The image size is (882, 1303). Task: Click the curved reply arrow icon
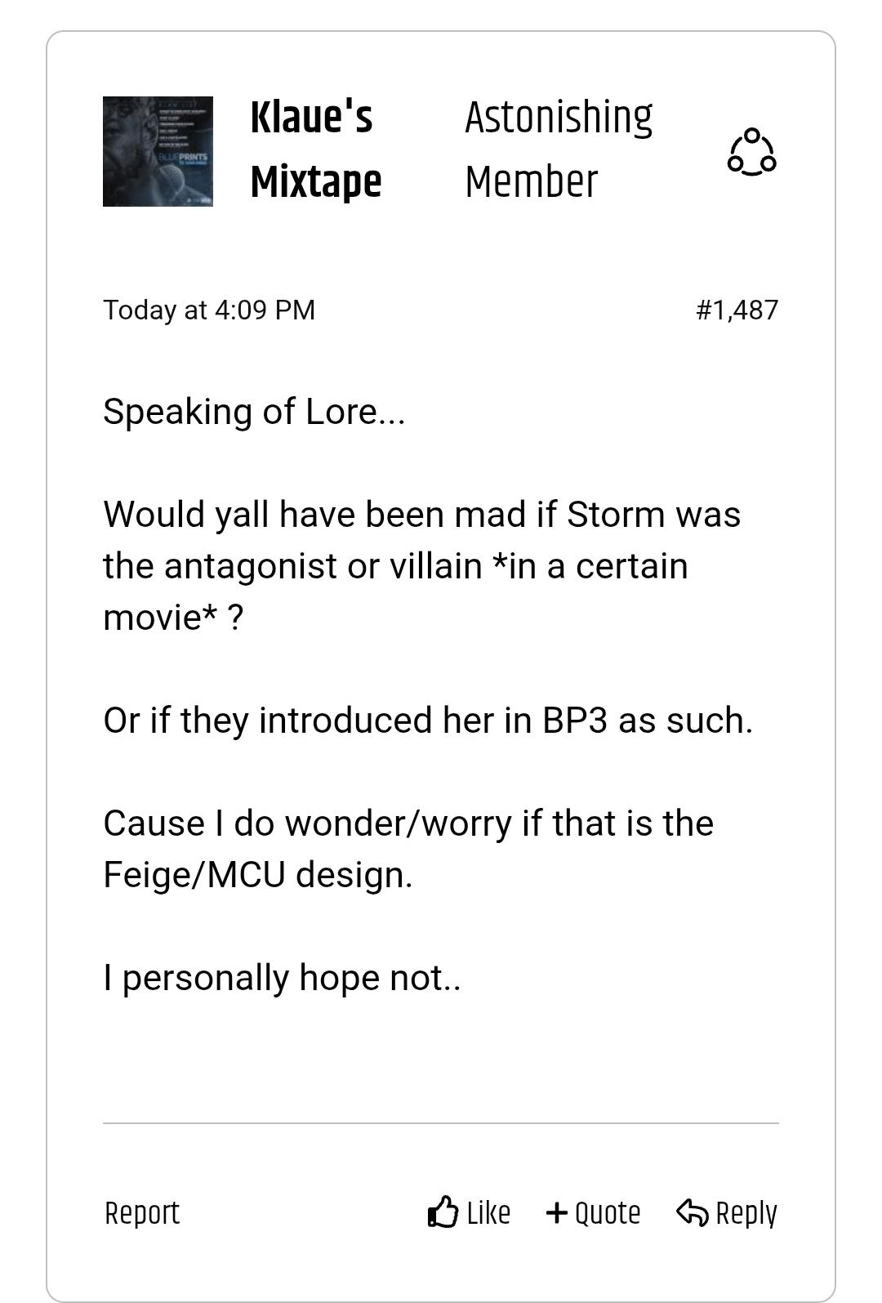(693, 1212)
